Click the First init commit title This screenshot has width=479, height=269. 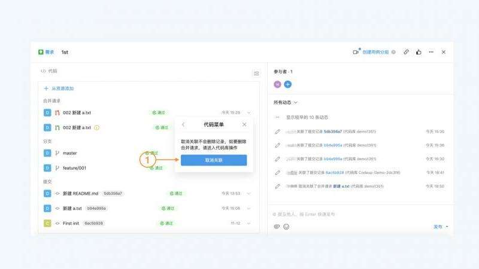click(x=71, y=223)
